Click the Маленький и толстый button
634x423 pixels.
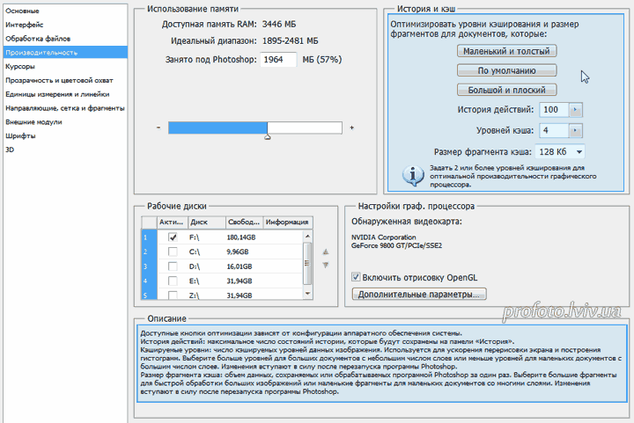click(506, 51)
